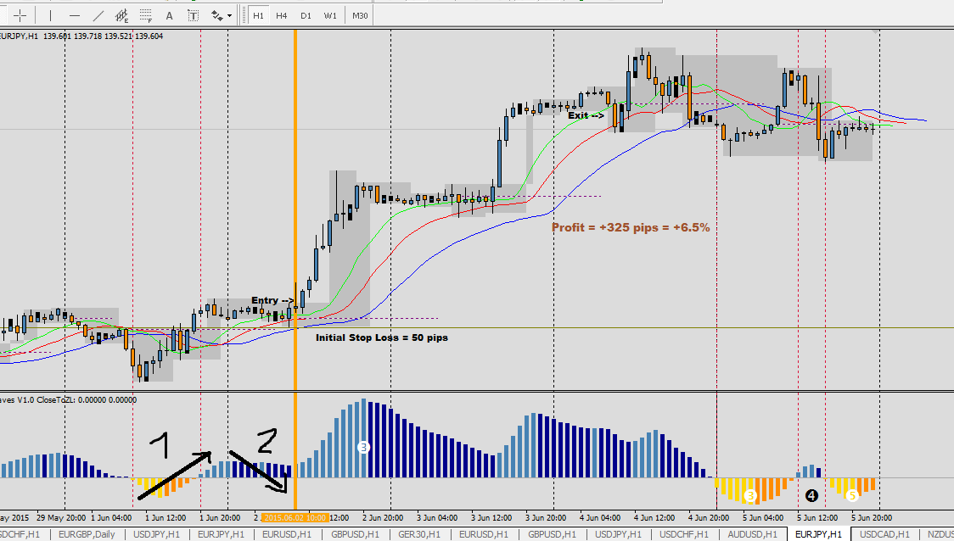
Task: Select the 'Exit -->' text label on chart
Action: [x=586, y=115]
